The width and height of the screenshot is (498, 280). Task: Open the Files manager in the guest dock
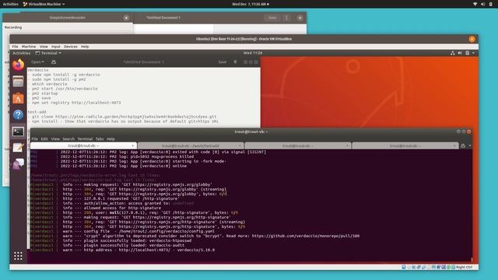click(x=18, y=82)
